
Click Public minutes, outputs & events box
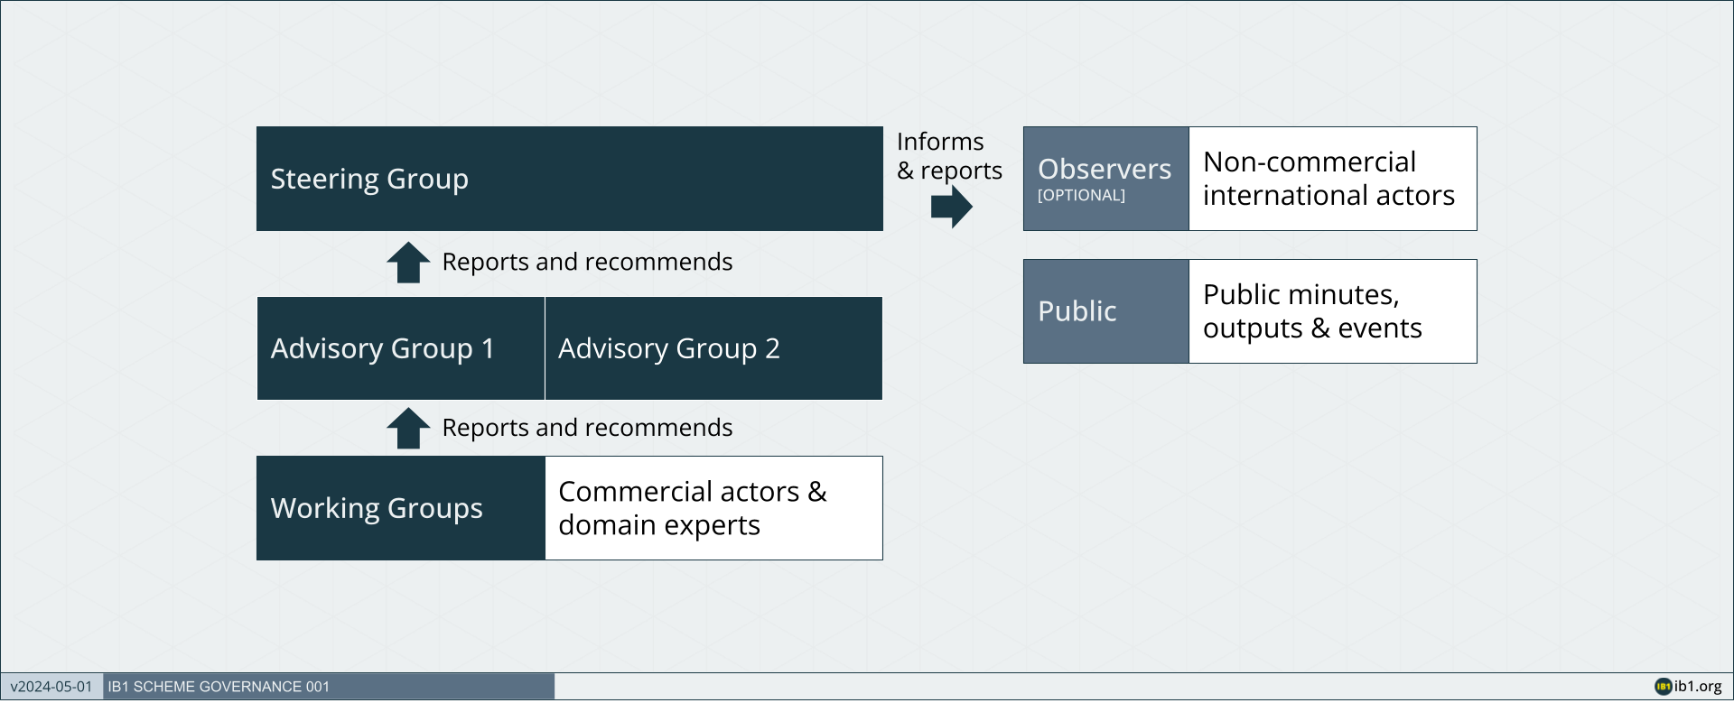[x=1333, y=311]
